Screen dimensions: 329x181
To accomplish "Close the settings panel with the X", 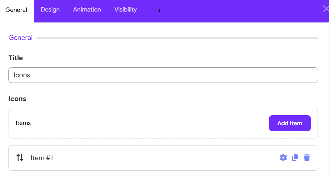I will pyautogui.click(x=326, y=9).
